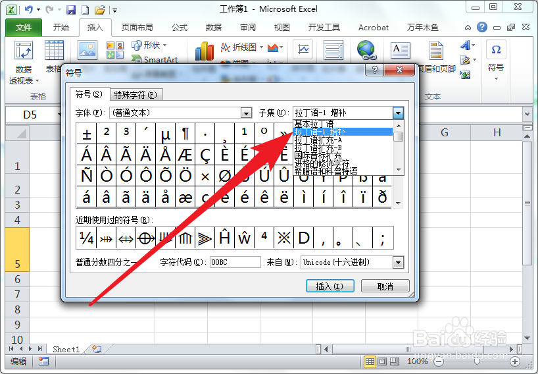The width and height of the screenshot is (538, 374).
Task: Click the Text box icon
Action: [x=401, y=51]
